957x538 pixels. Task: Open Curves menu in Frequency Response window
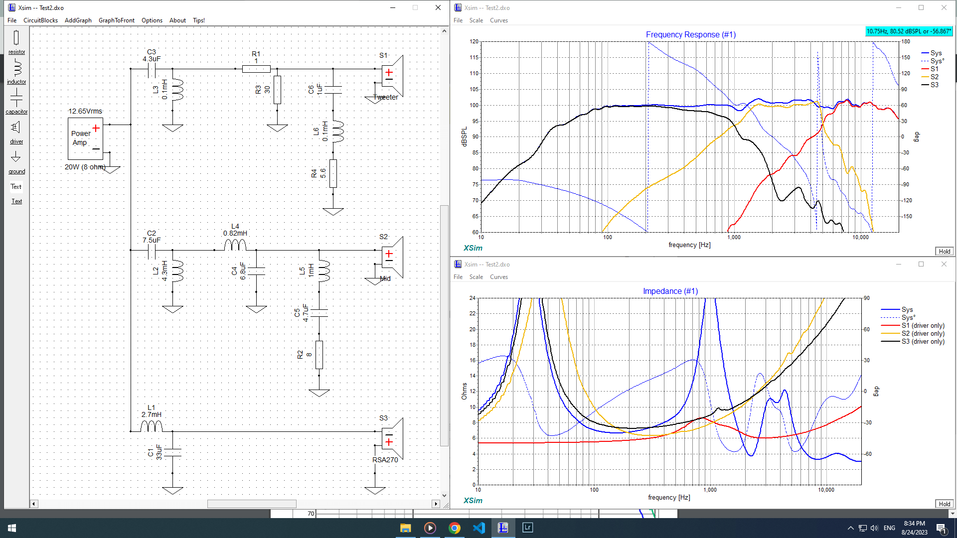pos(498,20)
